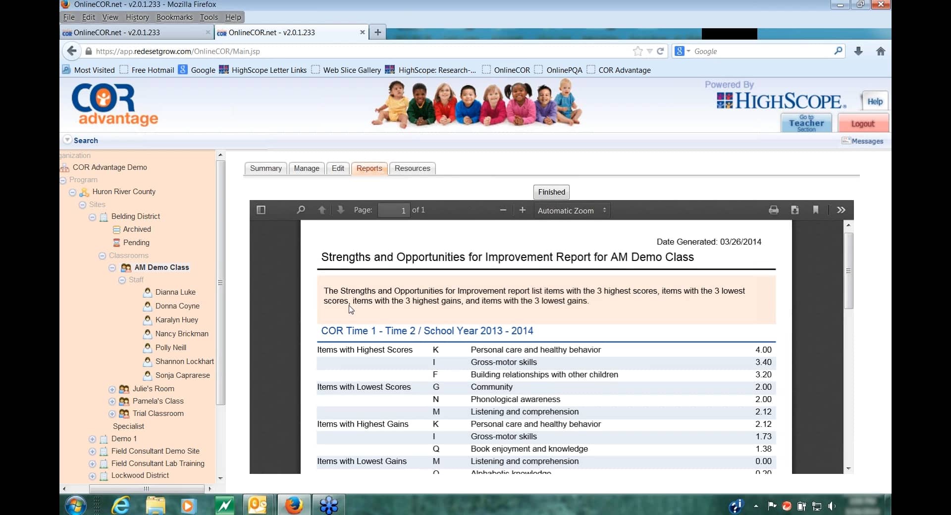951x515 pixels.
Task: Bookmark this page with the star icon
Action: [638, 51]
